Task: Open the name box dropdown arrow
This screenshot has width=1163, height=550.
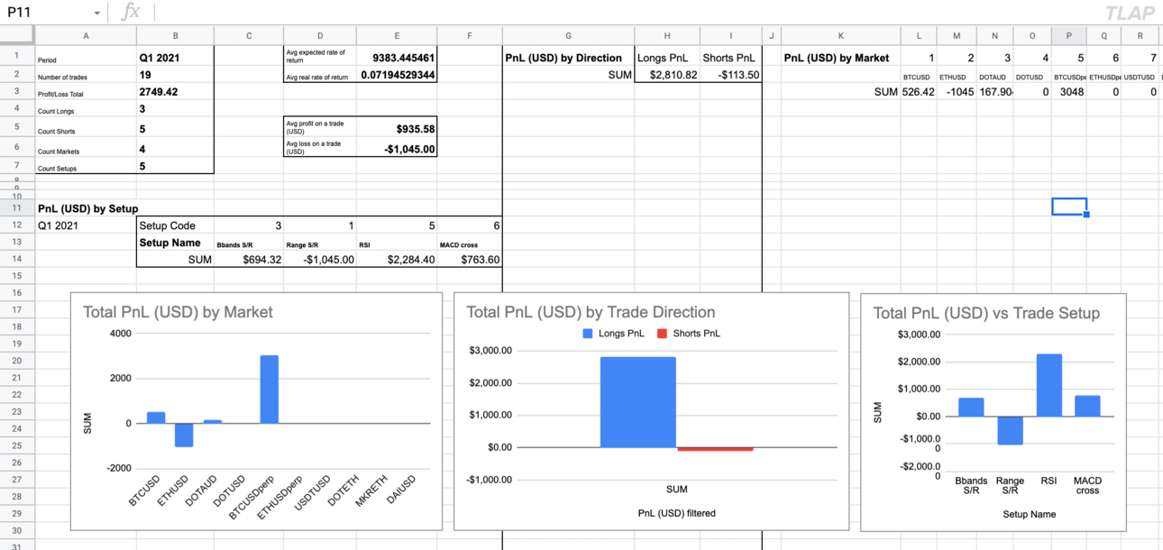Action: point(96,13)
